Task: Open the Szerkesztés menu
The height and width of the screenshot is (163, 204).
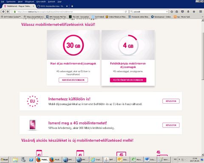Action: point(11,2)
